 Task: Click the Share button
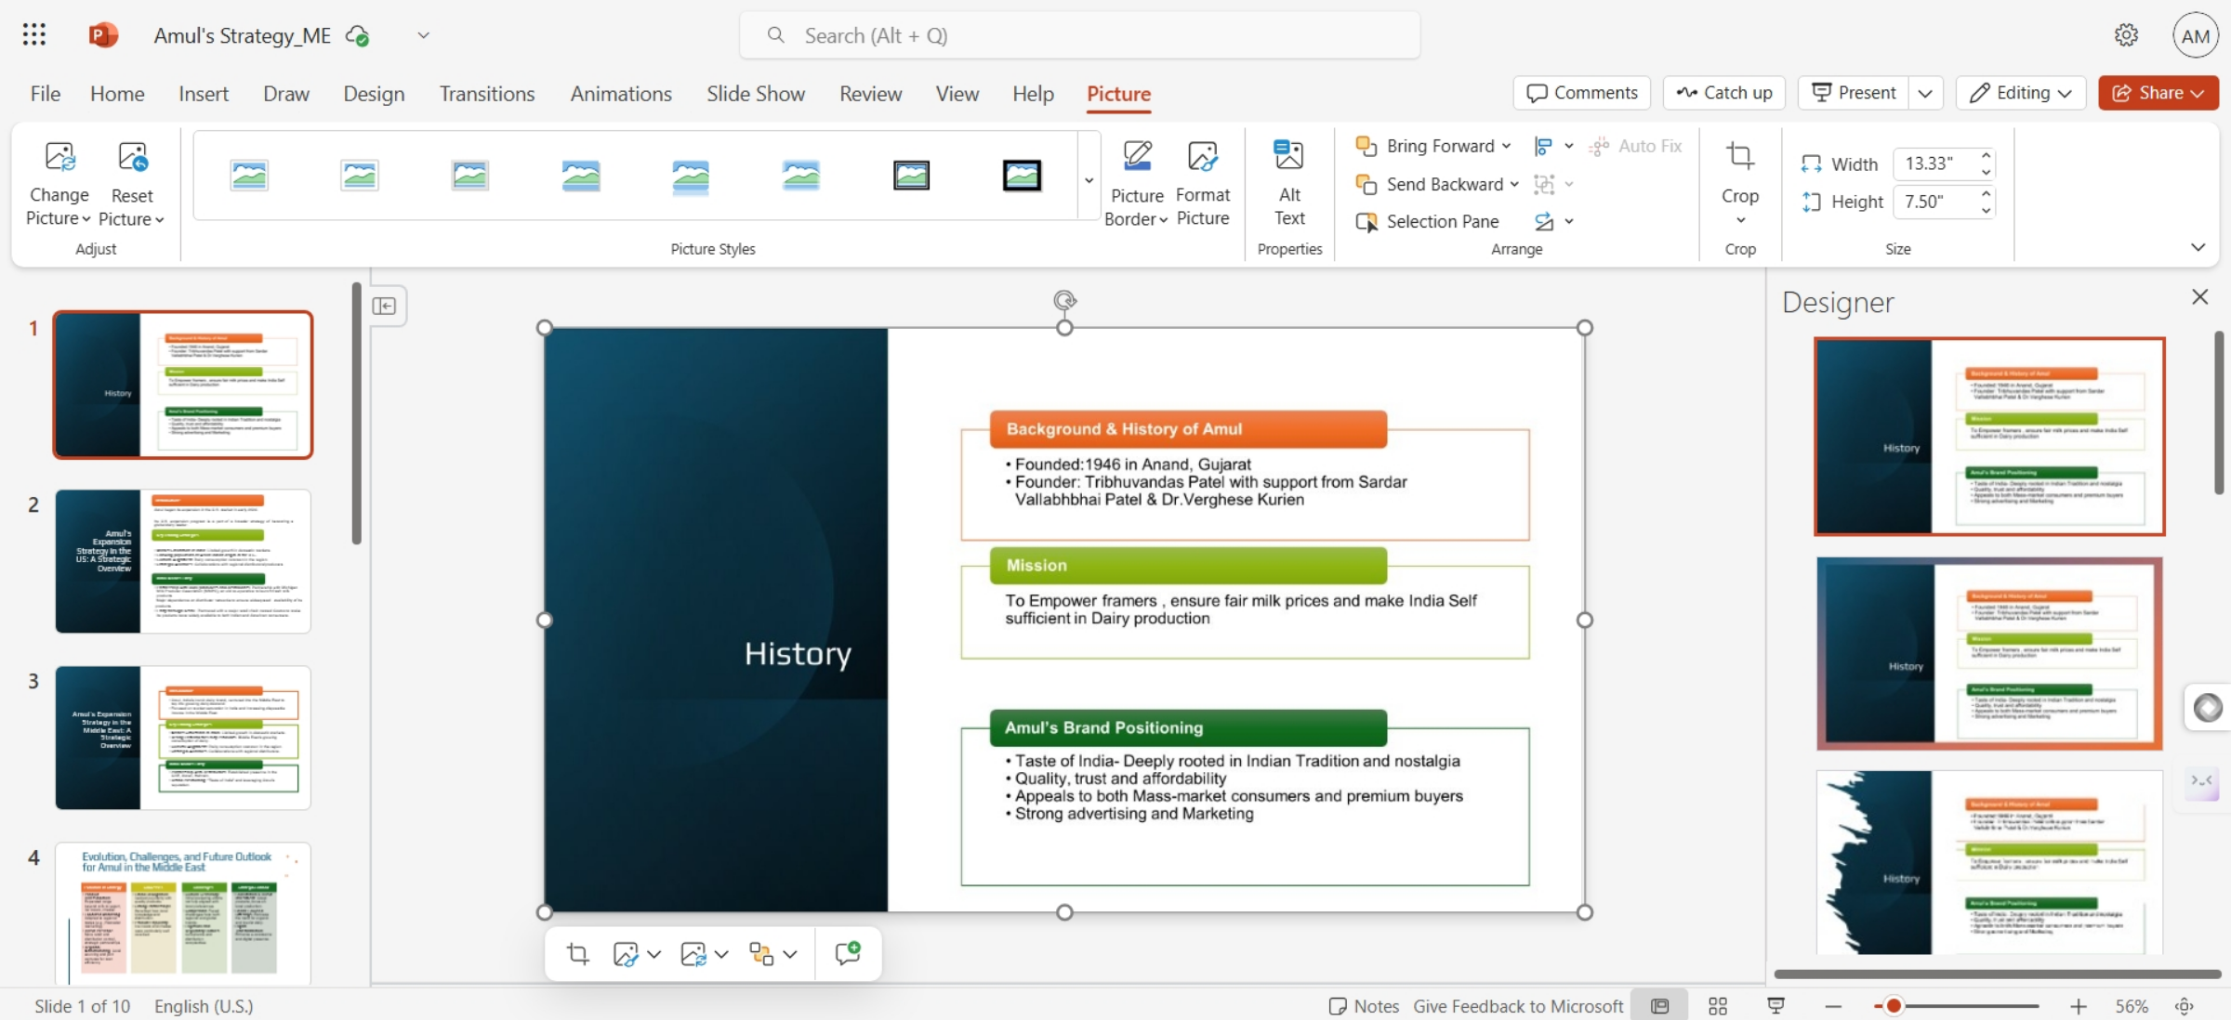click(2158, 93)
